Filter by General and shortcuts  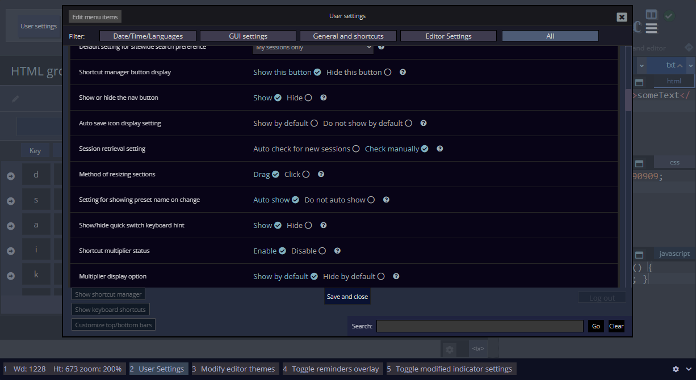349,36
